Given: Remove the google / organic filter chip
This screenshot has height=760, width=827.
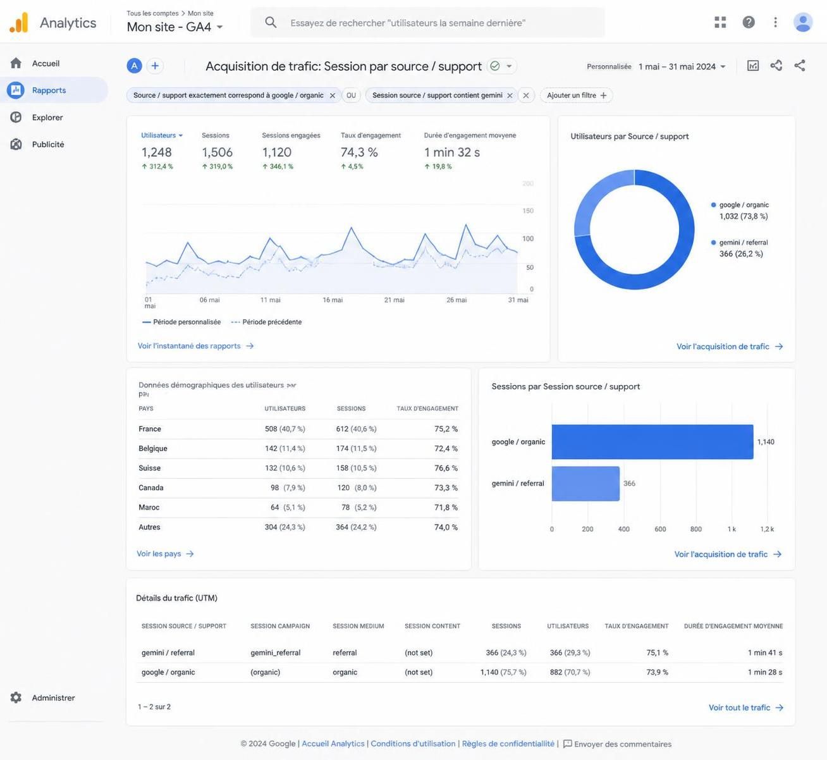Looking at the screenshot, I should [x=333, y=95].
